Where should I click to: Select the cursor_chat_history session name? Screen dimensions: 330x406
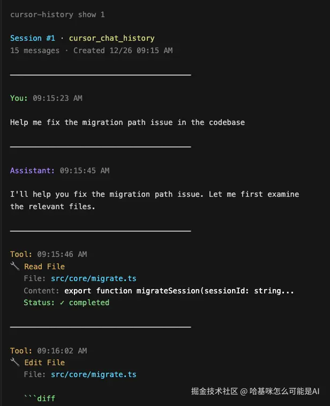(111, 38)
